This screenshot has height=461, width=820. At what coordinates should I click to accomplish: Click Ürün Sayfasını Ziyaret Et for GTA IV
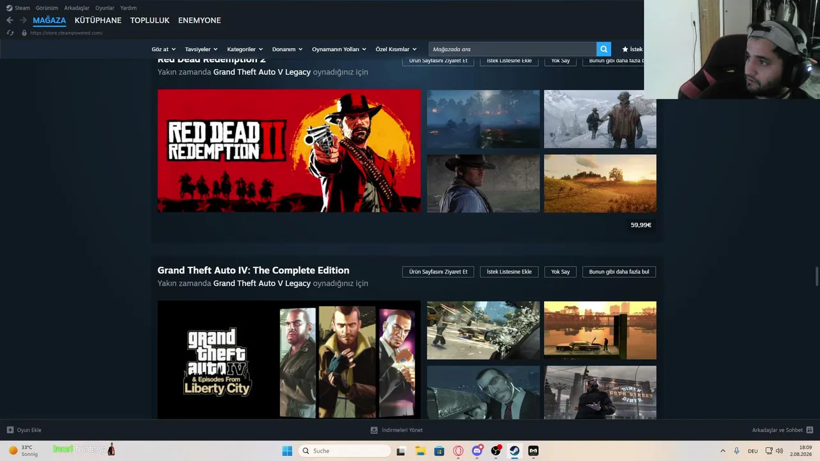(438, 271)
